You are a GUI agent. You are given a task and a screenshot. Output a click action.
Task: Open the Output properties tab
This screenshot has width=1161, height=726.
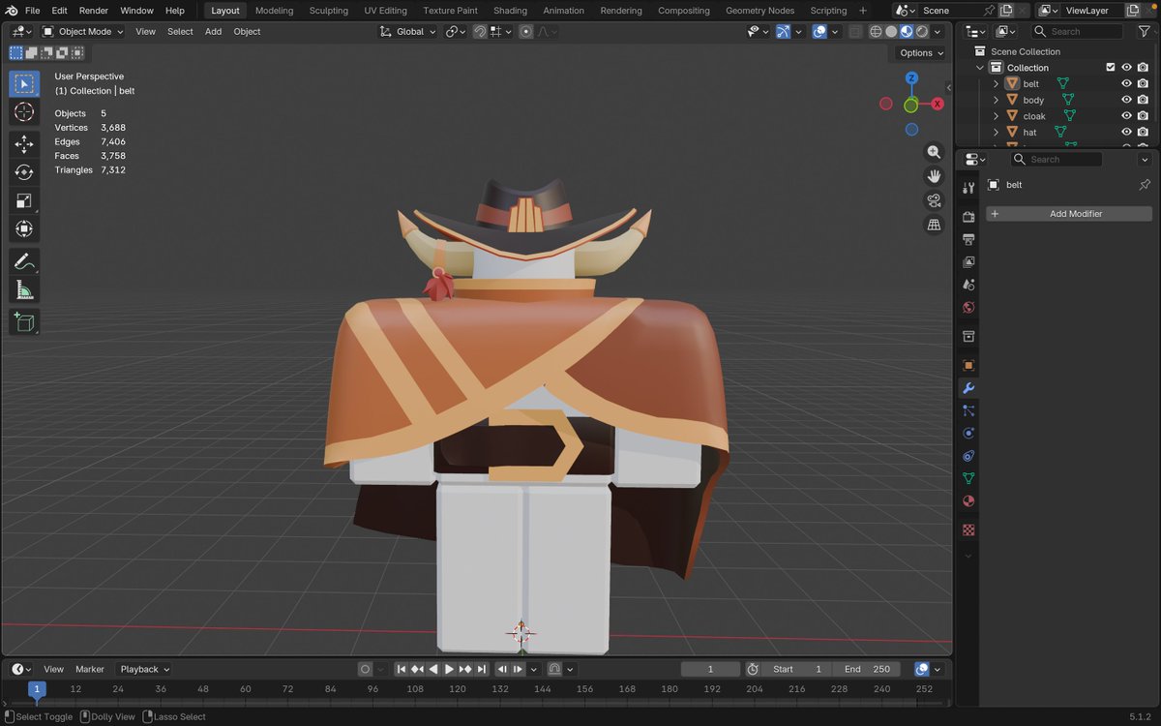point(968,239)
